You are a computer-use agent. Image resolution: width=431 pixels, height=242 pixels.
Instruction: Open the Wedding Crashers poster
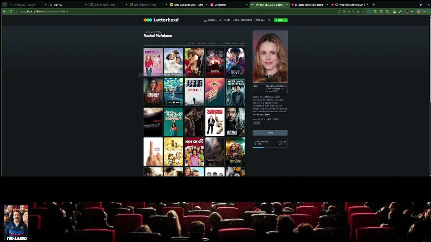(x=215, y=122)
